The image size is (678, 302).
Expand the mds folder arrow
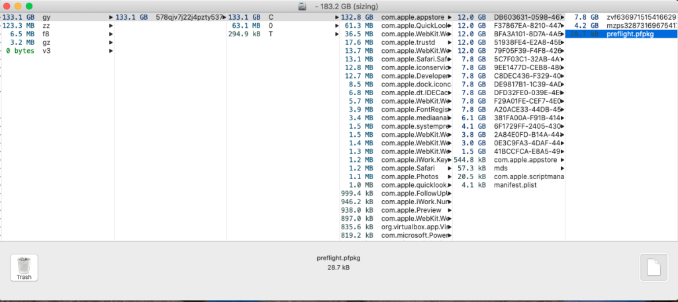(x=561, y=169)
